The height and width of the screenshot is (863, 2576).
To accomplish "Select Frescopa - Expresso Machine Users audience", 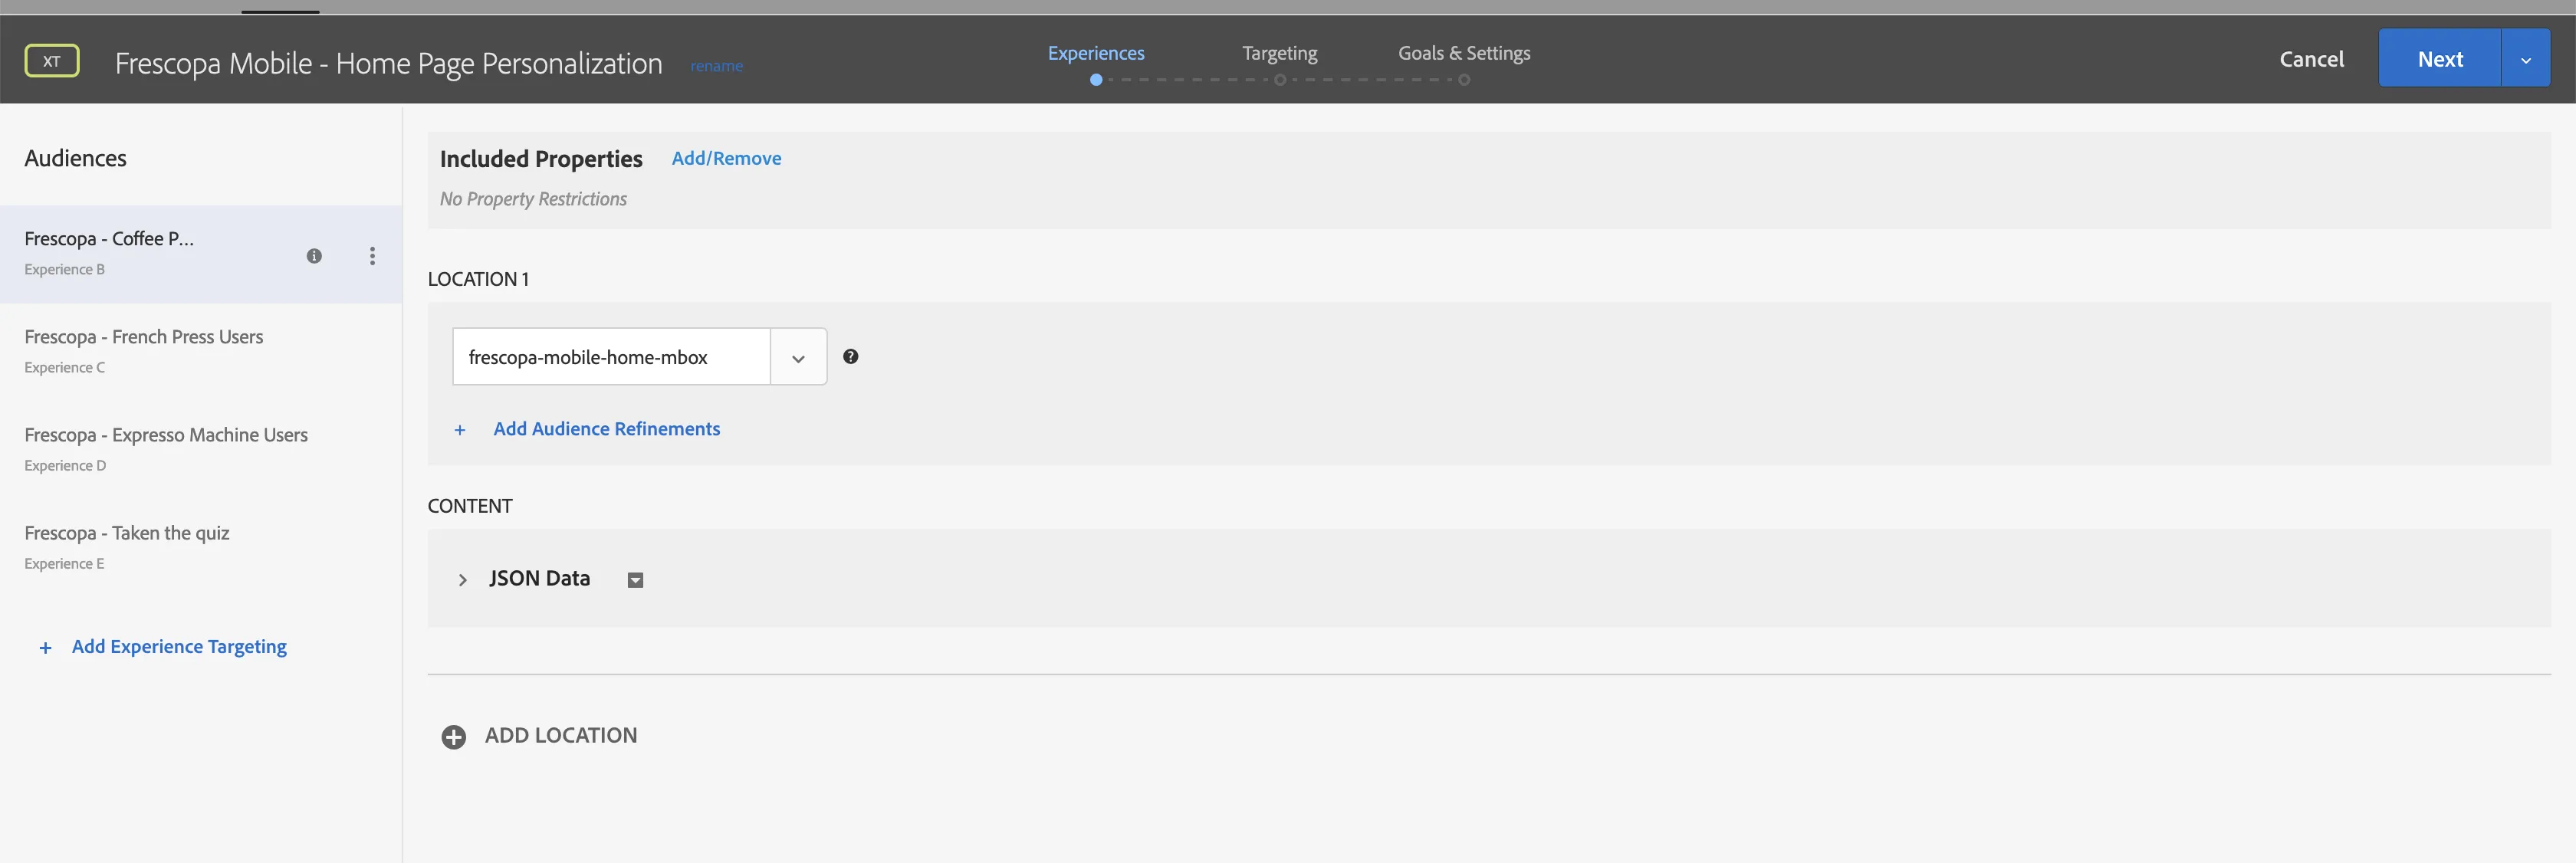I will tap(201, 450).
